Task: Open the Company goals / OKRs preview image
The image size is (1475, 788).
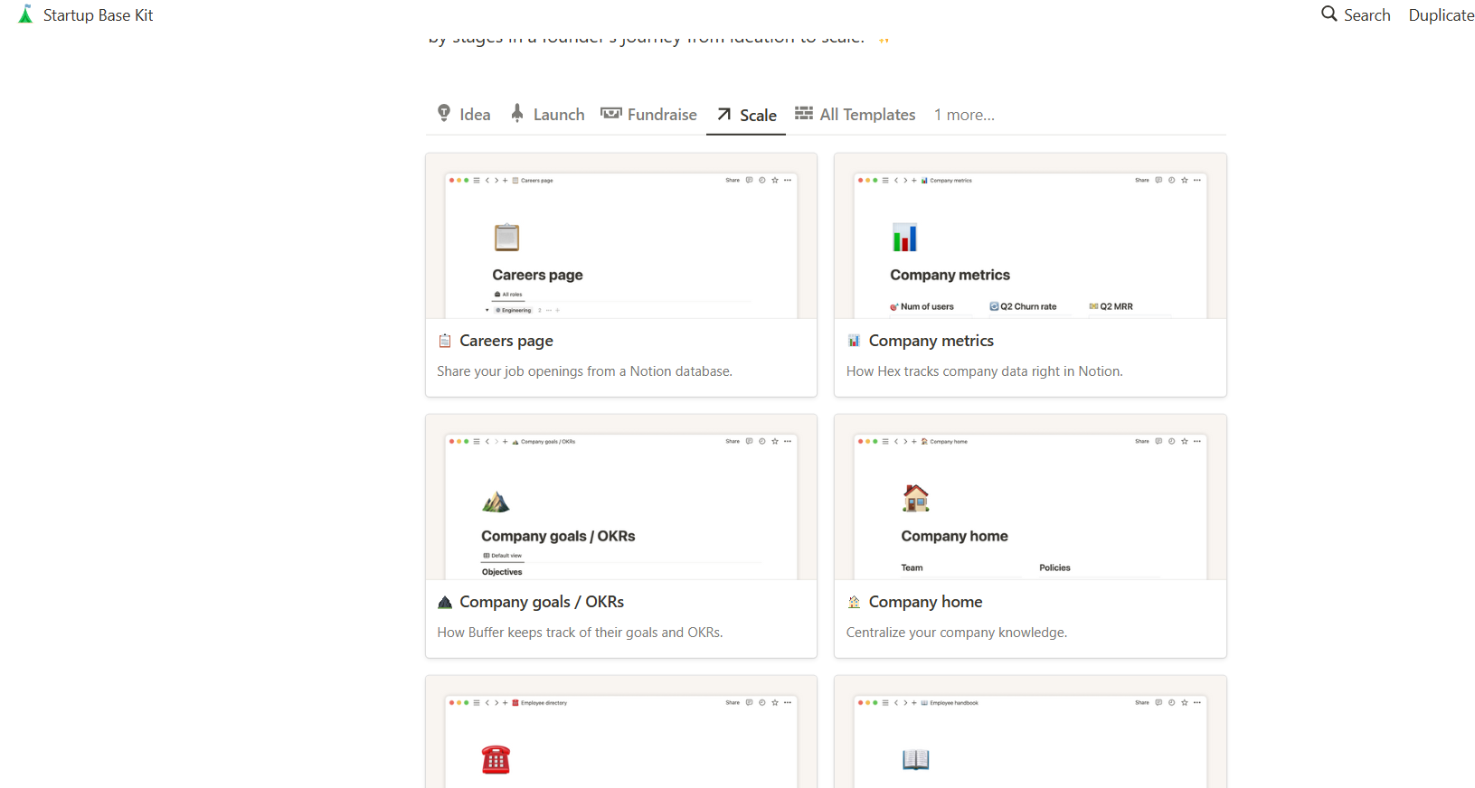Action: [621, 497]
